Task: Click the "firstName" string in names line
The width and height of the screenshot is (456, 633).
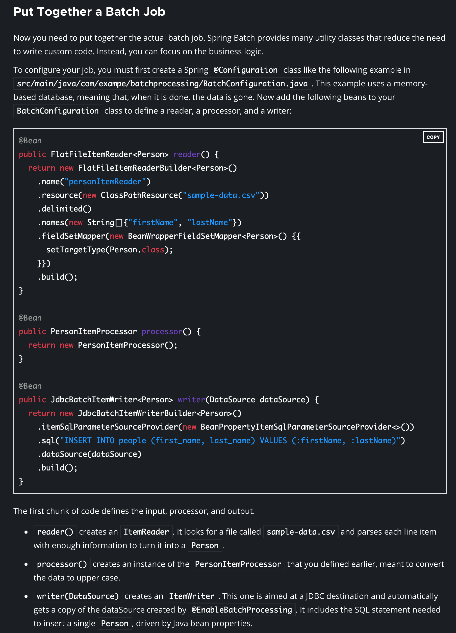Action: click(x=153, y=222)
